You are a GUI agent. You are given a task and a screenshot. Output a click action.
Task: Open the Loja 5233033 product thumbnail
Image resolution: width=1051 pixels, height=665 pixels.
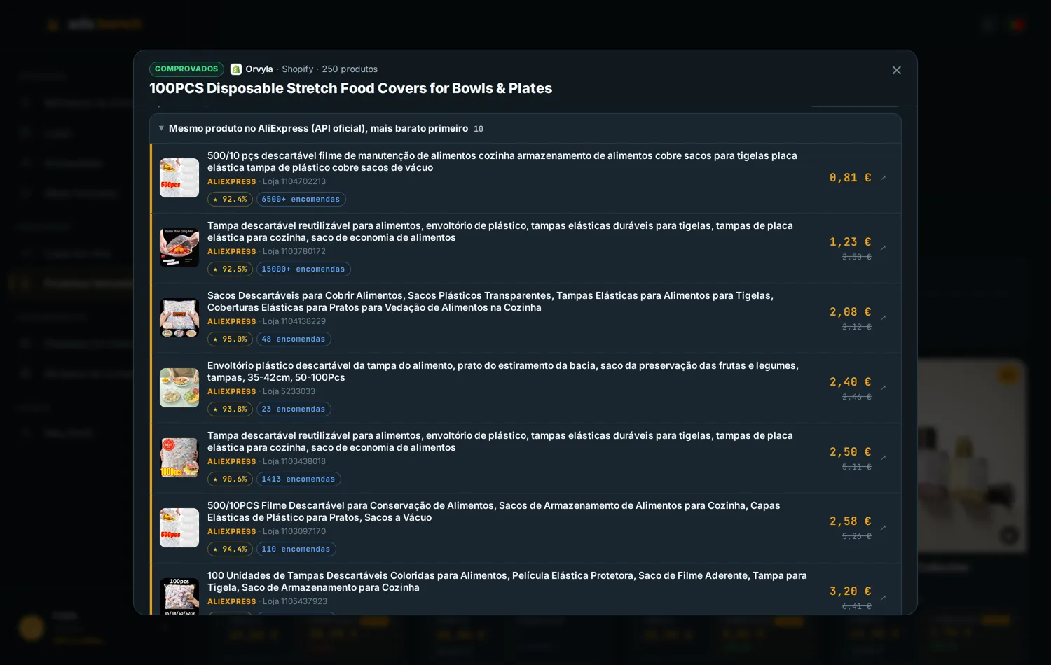pyautogui.click(x=179, y=388)
